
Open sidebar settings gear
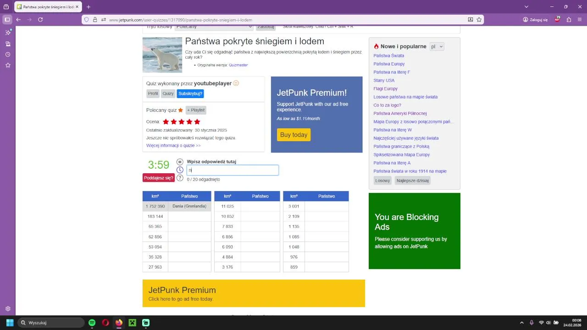(8, 309)
